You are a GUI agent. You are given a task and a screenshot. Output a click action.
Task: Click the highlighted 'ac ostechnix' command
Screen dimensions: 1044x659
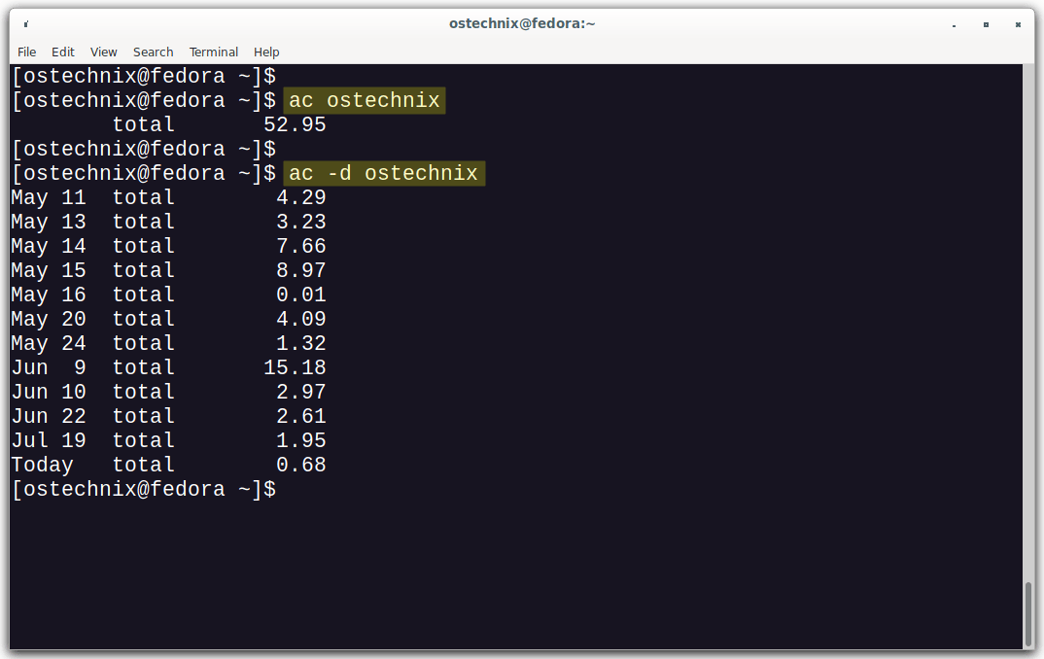[365, 100]
